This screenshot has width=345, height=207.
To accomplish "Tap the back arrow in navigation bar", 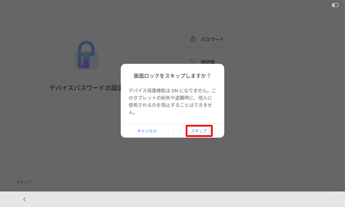I will coord(24,200).
